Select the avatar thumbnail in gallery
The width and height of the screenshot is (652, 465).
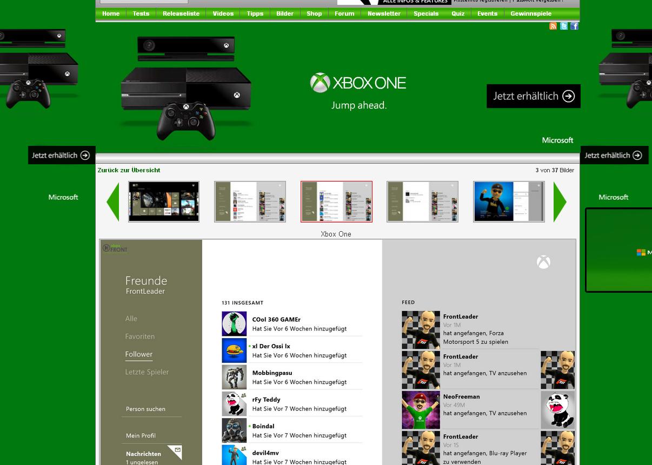click(x=509, y=201)
